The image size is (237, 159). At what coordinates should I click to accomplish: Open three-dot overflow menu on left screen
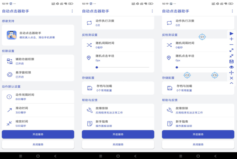[72, 11]
